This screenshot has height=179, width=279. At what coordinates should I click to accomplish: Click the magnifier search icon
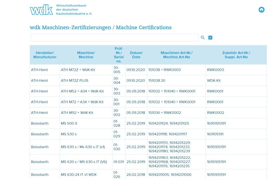(203, 38)
